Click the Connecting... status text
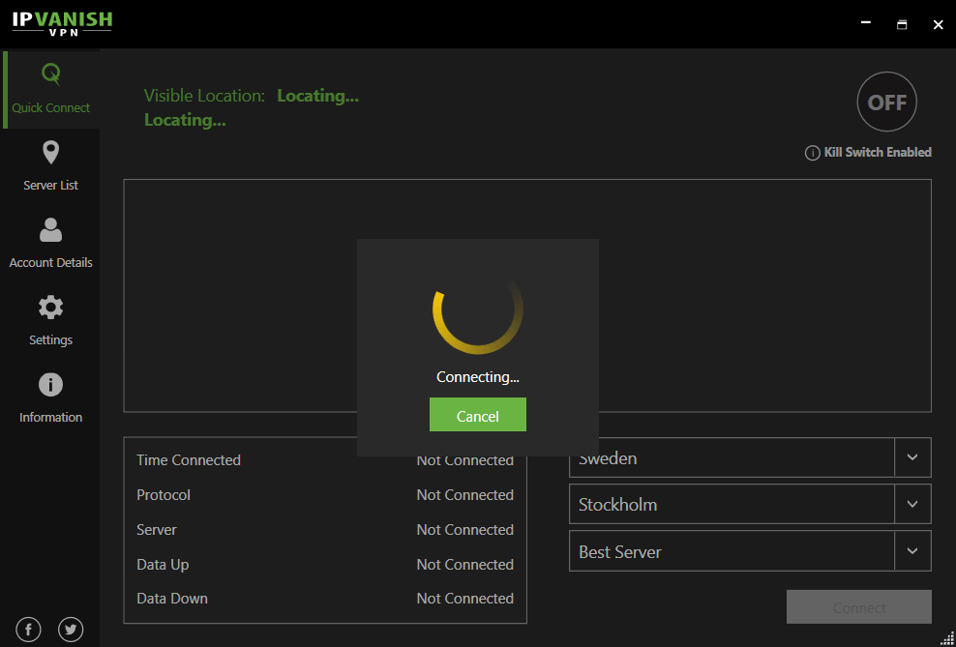This screenshot has width=956, height=647. coord(478,377)
